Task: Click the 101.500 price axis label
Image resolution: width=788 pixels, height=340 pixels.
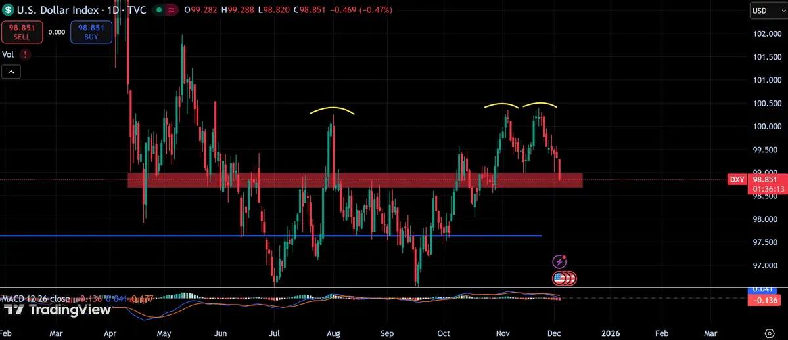Action: pyautogui.click(x=766, y=56)
